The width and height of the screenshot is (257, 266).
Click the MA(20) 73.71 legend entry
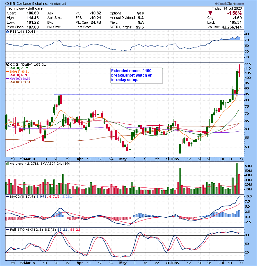[17, 68]
